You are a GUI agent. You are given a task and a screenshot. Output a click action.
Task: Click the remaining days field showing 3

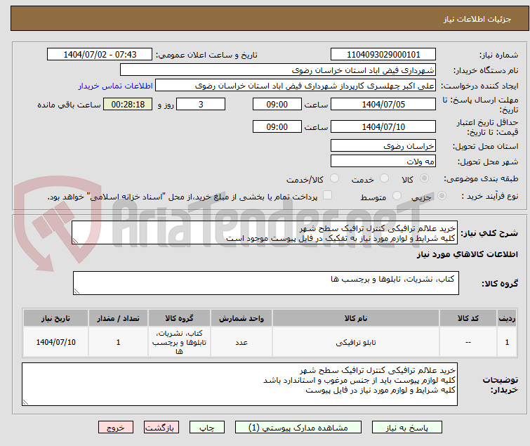click(201, 104)
